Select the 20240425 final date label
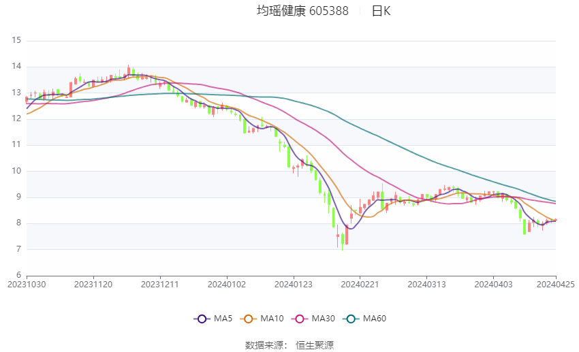 [556, 285]
